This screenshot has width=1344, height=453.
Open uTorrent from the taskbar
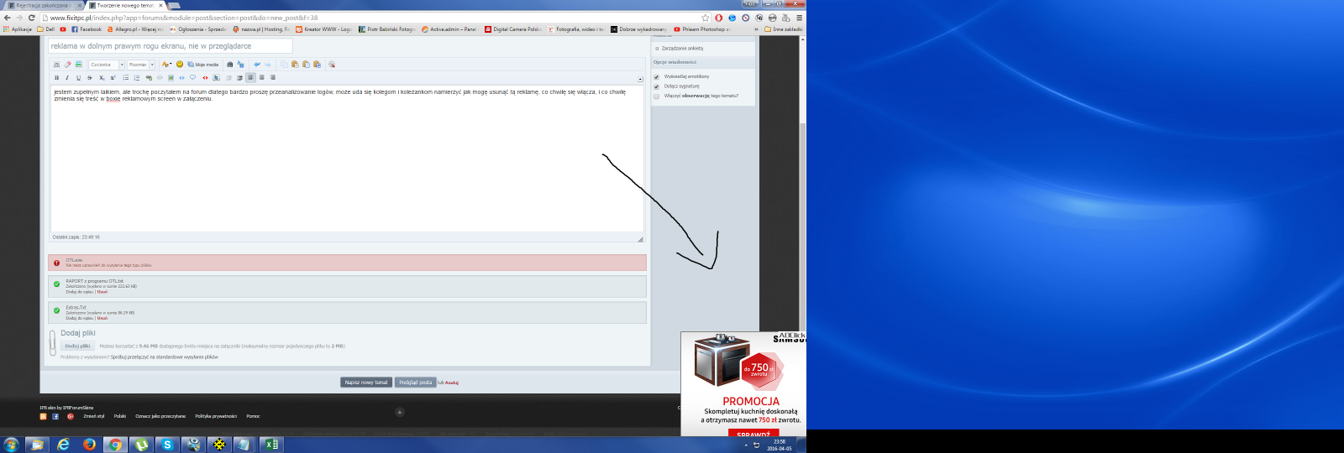141,445
